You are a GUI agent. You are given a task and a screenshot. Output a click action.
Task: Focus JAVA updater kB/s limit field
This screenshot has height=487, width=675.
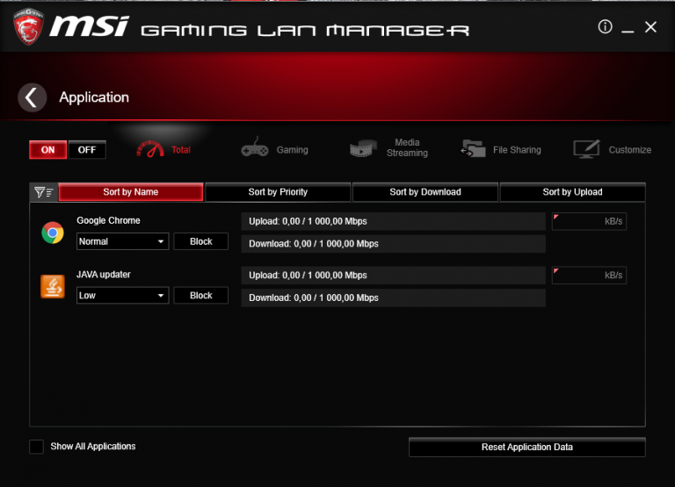click(x=590, y=276)
